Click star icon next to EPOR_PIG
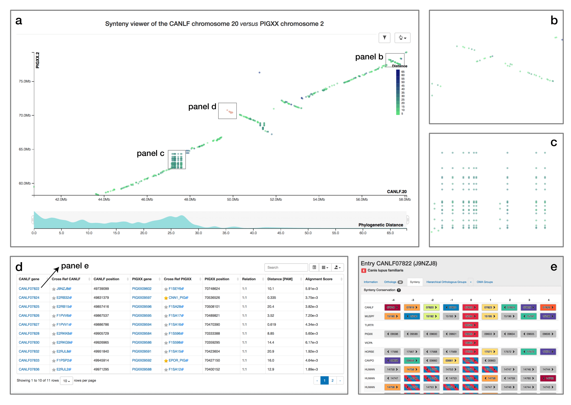This screenshot has width=571, height=405. [166, 360]
